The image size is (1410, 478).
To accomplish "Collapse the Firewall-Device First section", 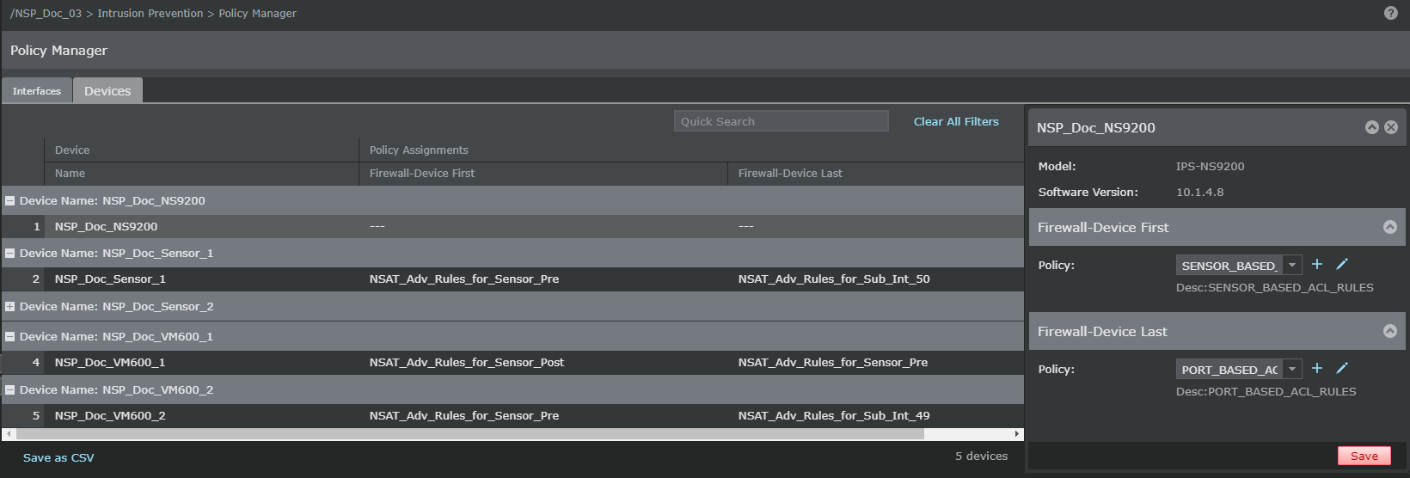I will 1390,227.
